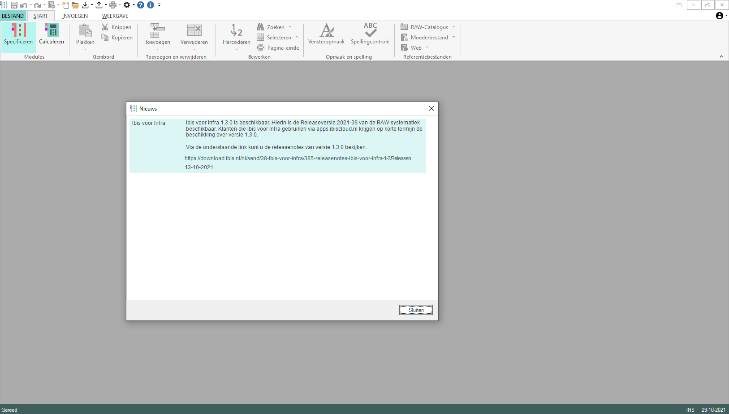Screen dimensions: 729x414
Task: Expand the Moederbestand dropdown arrow
Action: (x=453, y=37)
